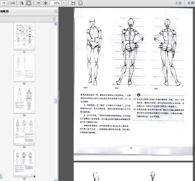Viewport: 195px width, 181px height.
Task: Open the zoom percentage dropdown arrow
Action: pos(63,3)
